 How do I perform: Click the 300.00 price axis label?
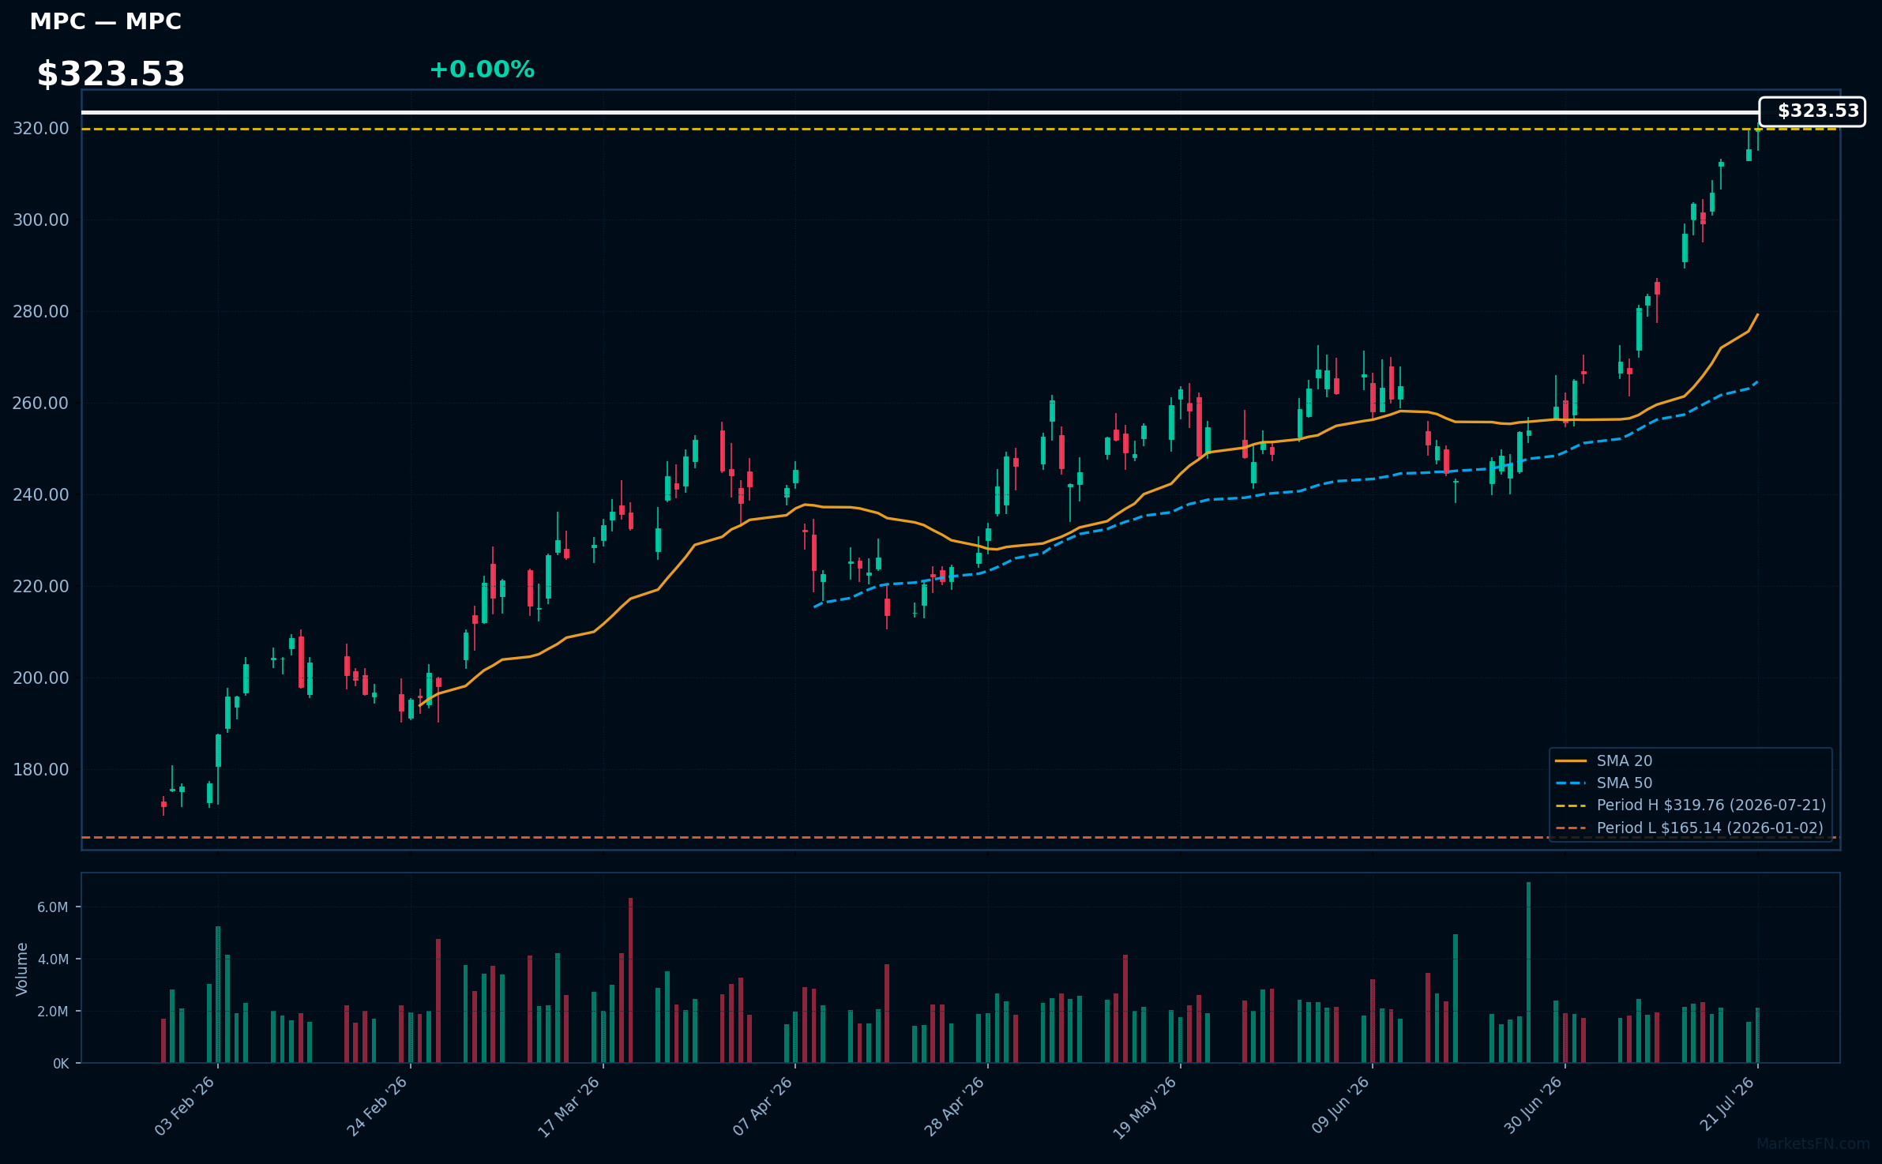coord(41,220)
